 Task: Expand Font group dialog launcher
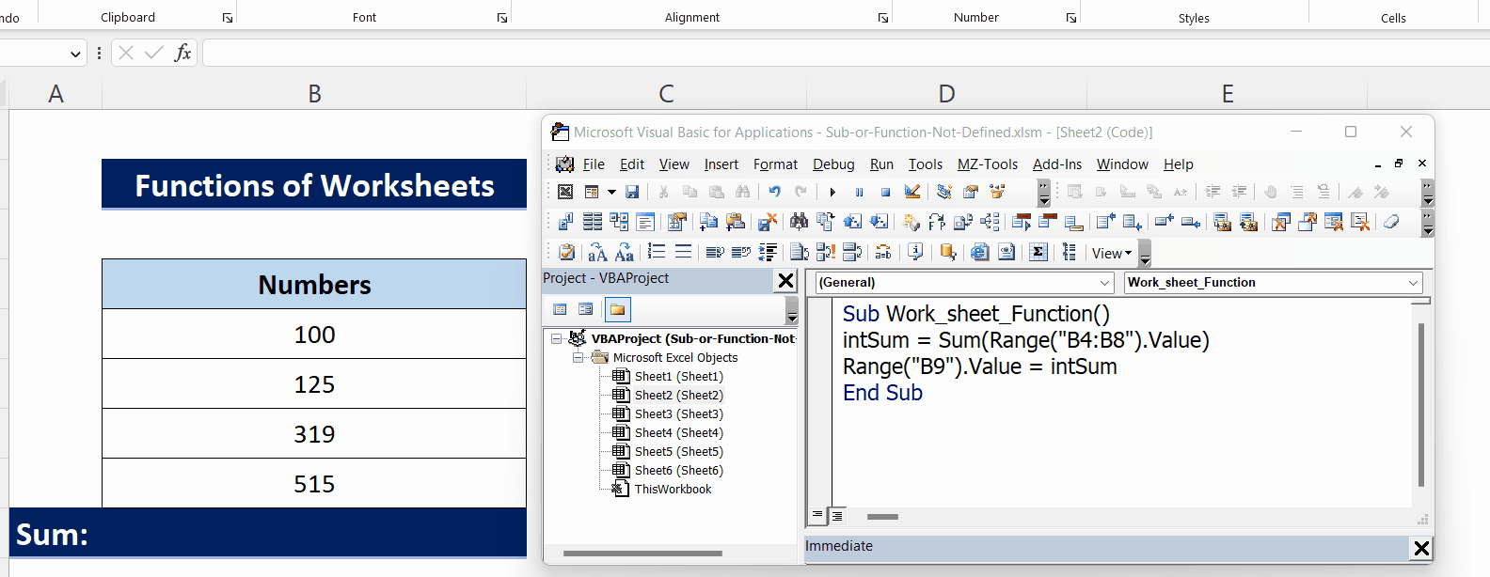502,18
